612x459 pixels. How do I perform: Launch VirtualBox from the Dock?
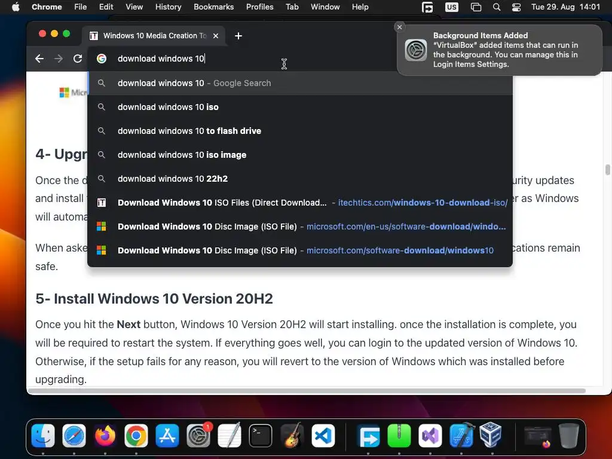click(x=491, y=434)
